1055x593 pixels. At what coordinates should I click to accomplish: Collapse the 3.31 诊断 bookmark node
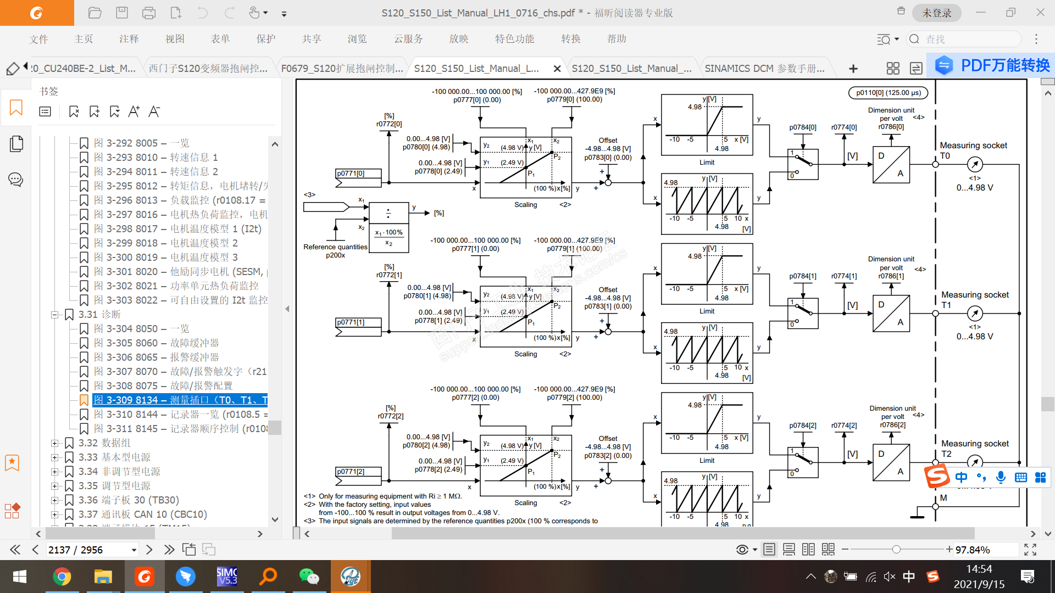[x=54, y=315]
